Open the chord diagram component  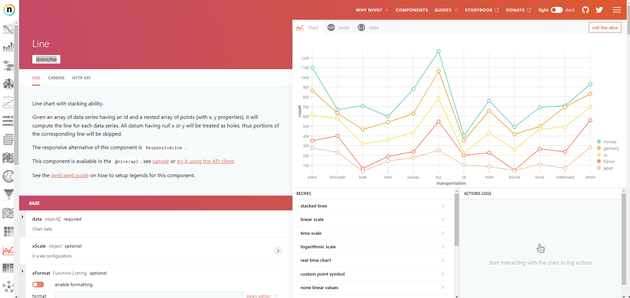pos(8,176)
